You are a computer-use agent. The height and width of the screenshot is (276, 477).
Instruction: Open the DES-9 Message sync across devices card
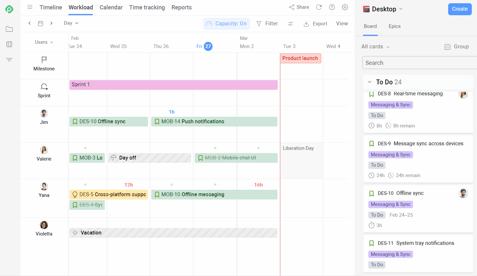(418, 159)
